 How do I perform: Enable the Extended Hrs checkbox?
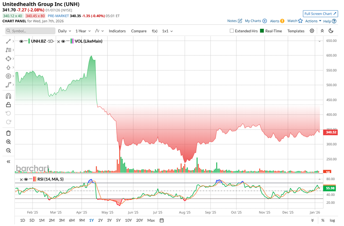click(x=231, y=31)
